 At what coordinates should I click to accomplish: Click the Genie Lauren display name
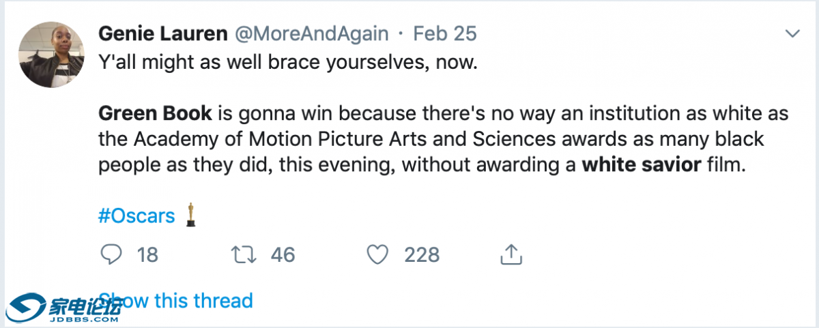coord(164,33)
